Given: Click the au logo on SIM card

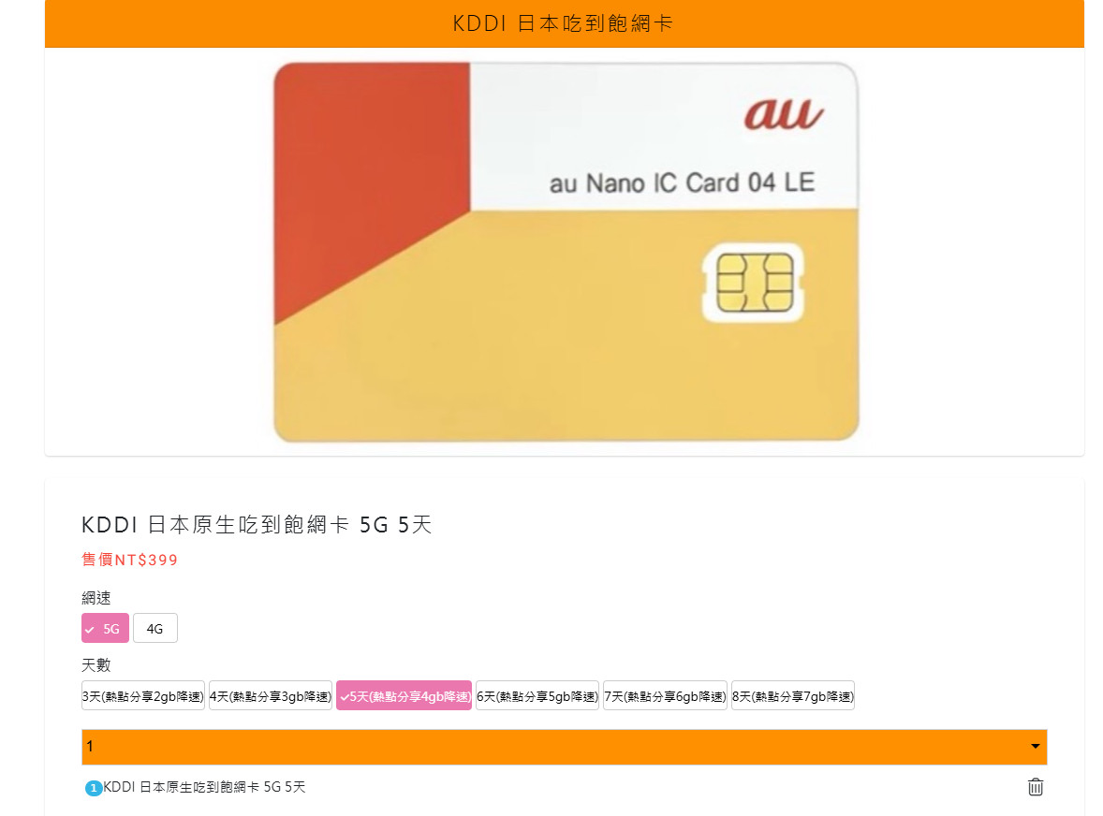Looking at the screenshot, I should (x=784, y=114).
